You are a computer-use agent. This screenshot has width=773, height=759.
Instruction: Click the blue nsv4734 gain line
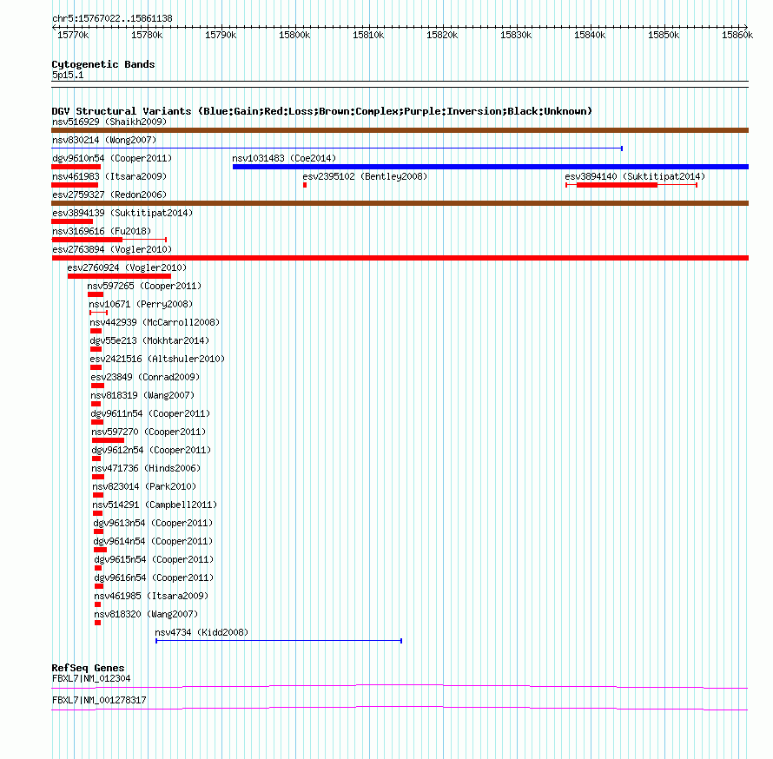click(x=279, y=641)
